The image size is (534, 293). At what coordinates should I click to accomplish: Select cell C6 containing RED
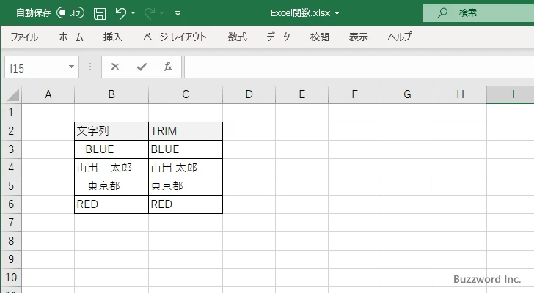pyautogui.click(x=186, y=204)
